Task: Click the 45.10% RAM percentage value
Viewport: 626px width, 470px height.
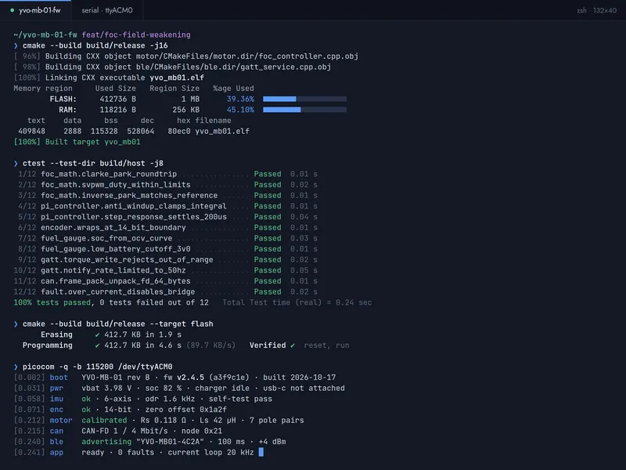Action: (240, 110)
